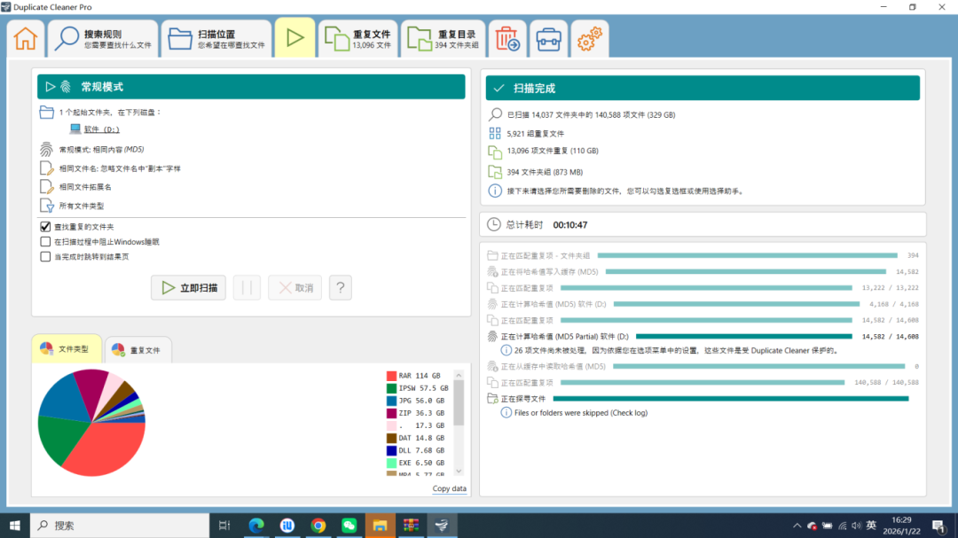958x538 pixels.
Task: Select the 文件类型 chart tab
Action: pyautogui.click(x=66, y=348)
